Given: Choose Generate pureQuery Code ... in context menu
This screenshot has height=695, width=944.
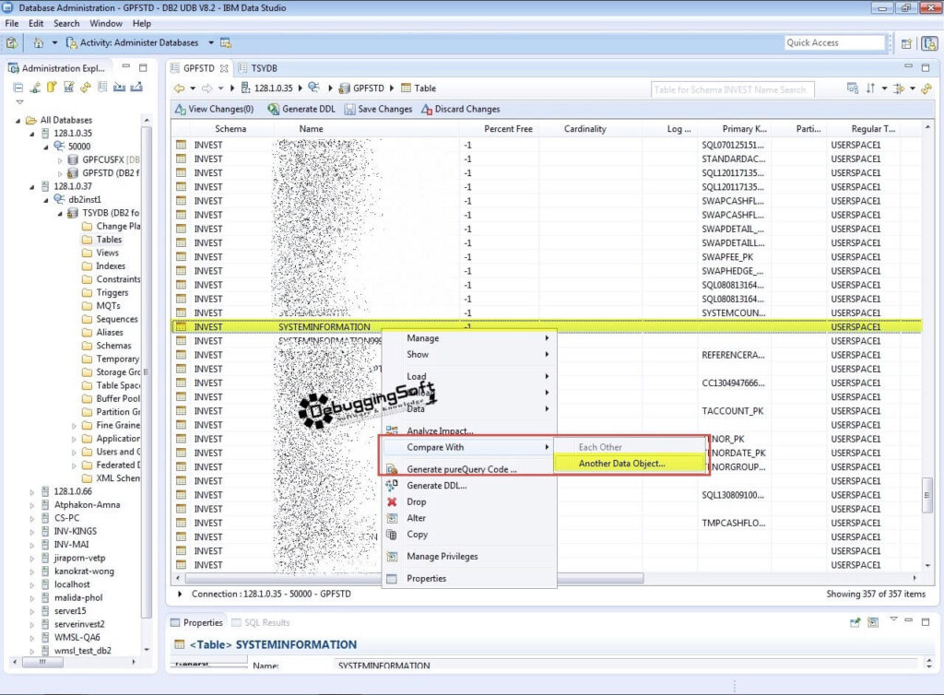Looking at the screenshot, I should point(469,469).
